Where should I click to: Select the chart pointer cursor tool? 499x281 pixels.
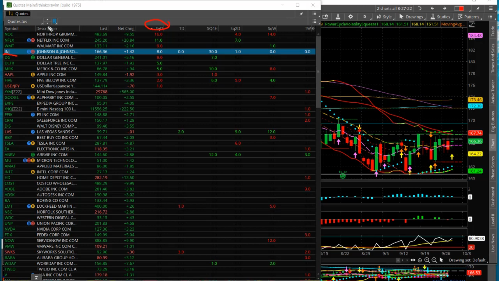coord(441,260)
